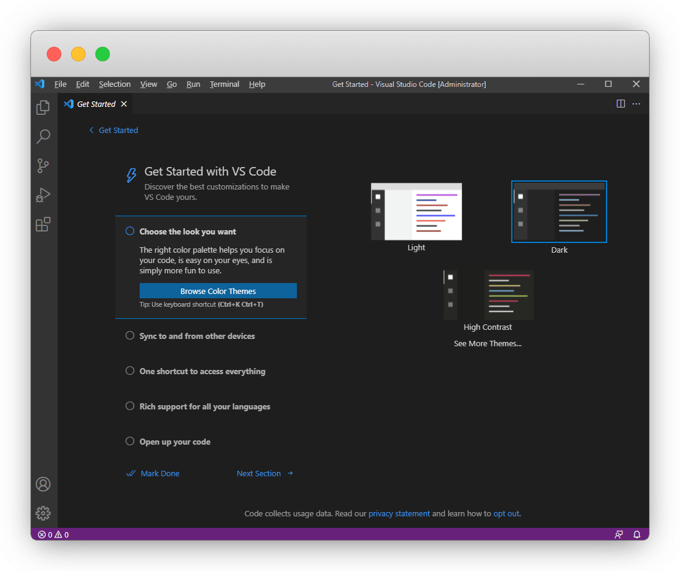680x571 pixels.
Task: Open the privacy statement link
Action: click(x=399, y=513)
